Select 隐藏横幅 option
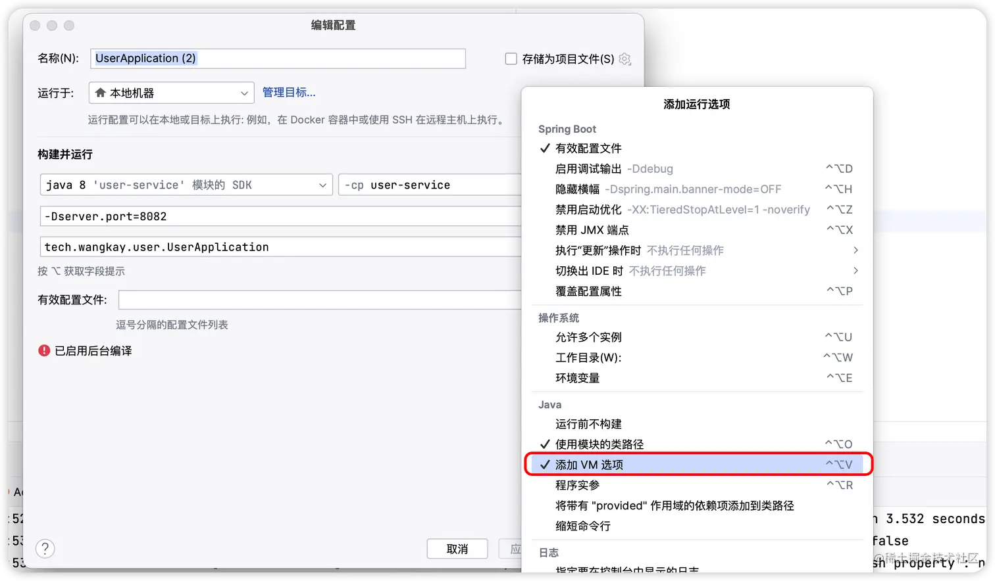 698,189
